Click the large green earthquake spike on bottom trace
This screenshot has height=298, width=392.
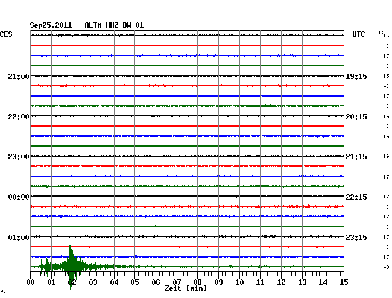[x=72, y=267]
